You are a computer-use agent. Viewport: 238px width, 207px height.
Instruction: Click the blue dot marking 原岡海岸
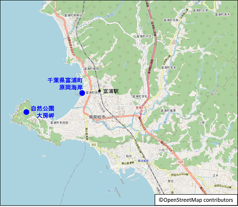click(x=82, y=93)
